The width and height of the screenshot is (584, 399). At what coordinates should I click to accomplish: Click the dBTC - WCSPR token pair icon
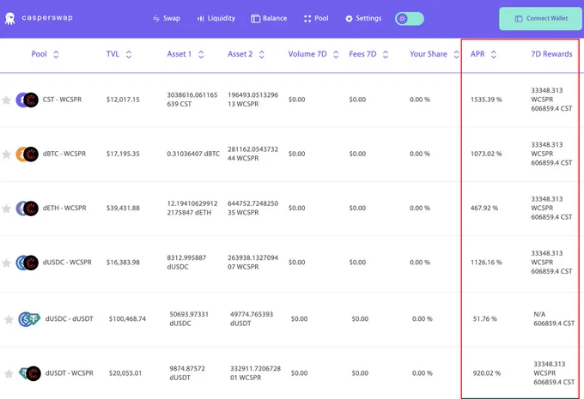pyautogui.click(x=27, y=154)
